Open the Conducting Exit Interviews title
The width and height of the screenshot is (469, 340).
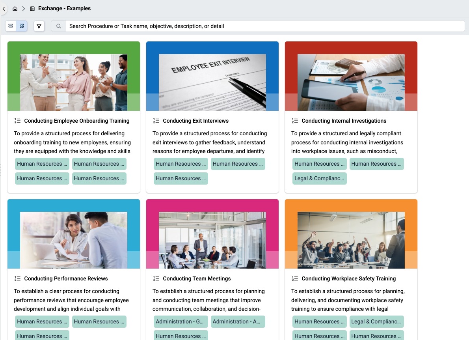tap(195, 121)
